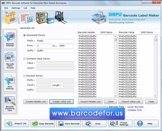Click Barcode Header scrollbar thumb
The width and height of the screenshot is (162, 131).
click(x=115, y=40)
